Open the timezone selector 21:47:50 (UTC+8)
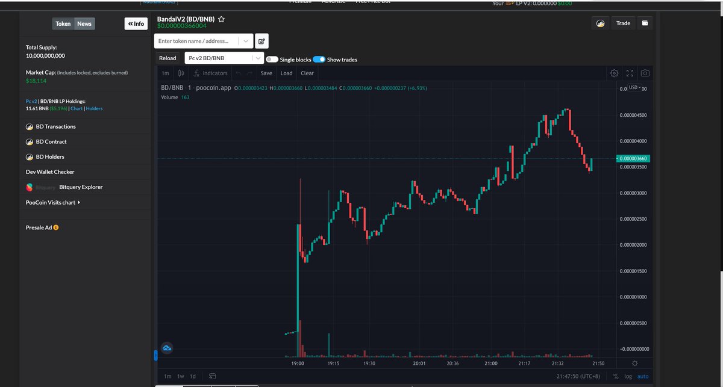The image size is (723, 387). tap(578, 376)
